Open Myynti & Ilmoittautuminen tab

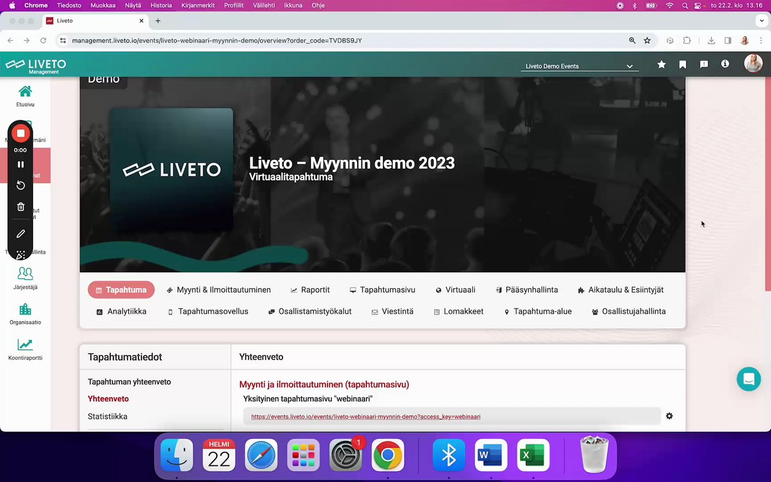[x=219, y=290]
